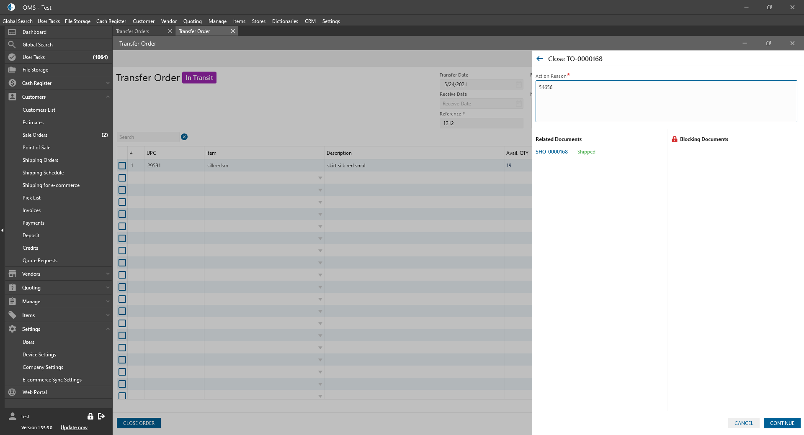804x435 pixels.
Task: Click the lock icon next to test user
Action: (x=90, y=416)
